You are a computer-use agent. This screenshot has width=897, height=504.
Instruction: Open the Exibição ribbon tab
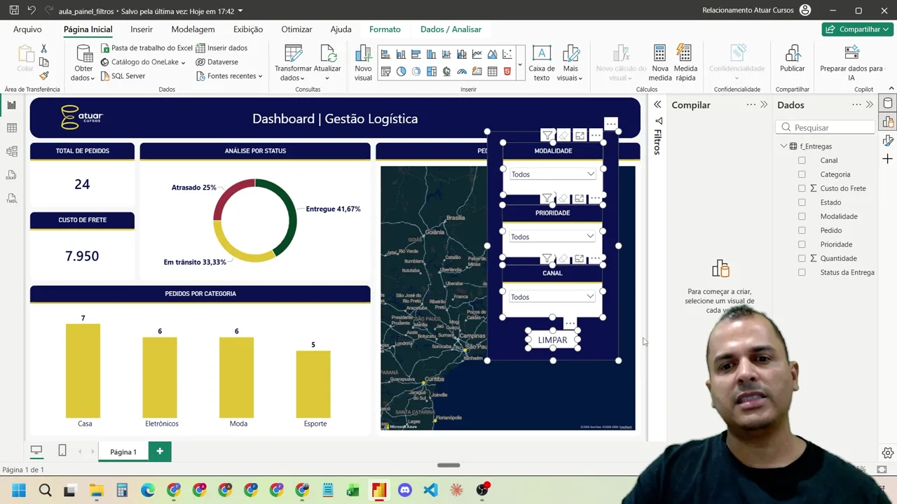point(248,29)
